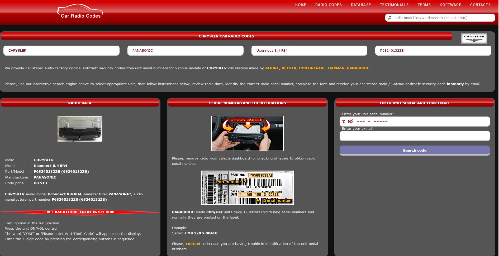Open the serial number label image
Screen dimensions: 499x256
(x=247, y=187)
